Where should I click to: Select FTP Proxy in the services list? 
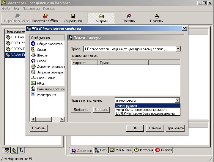tap(15, 37)
